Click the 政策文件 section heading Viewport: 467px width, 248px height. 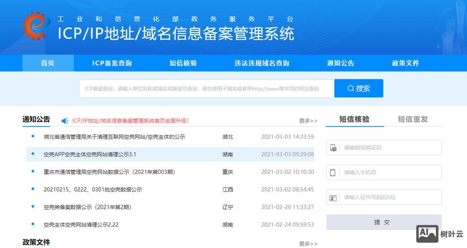36,242
